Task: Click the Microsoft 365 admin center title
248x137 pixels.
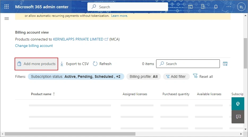Action: pos(42,7)
